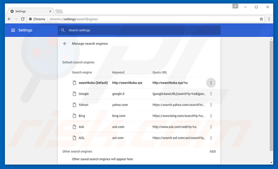Click the www.bing.com query URL

tap(179, 116)
